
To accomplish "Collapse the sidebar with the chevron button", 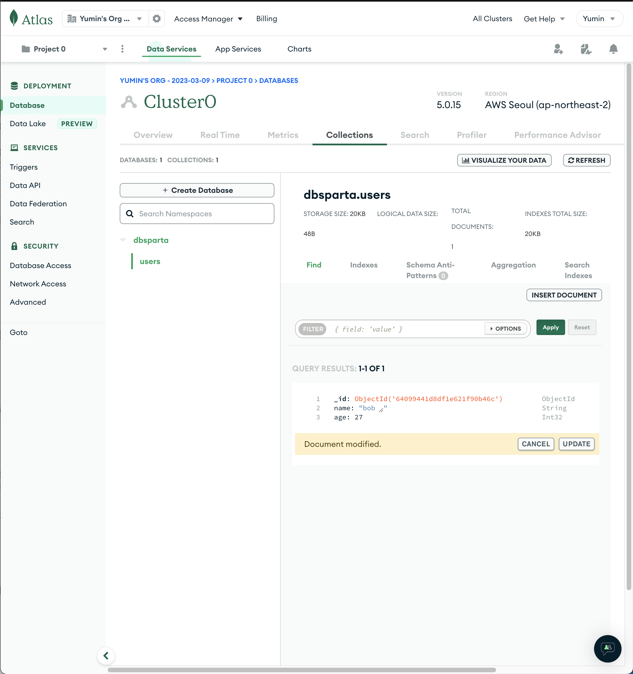I will click(x=106, y=656).
